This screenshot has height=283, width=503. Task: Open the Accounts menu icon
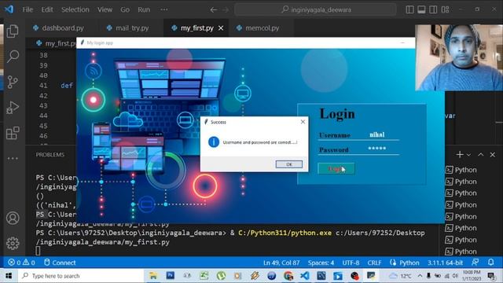(13, 219)
